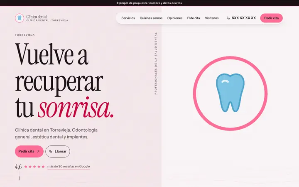Click the fourth pink rating star
The height and width of the screenshot is (187, 299).
(39, 167)
